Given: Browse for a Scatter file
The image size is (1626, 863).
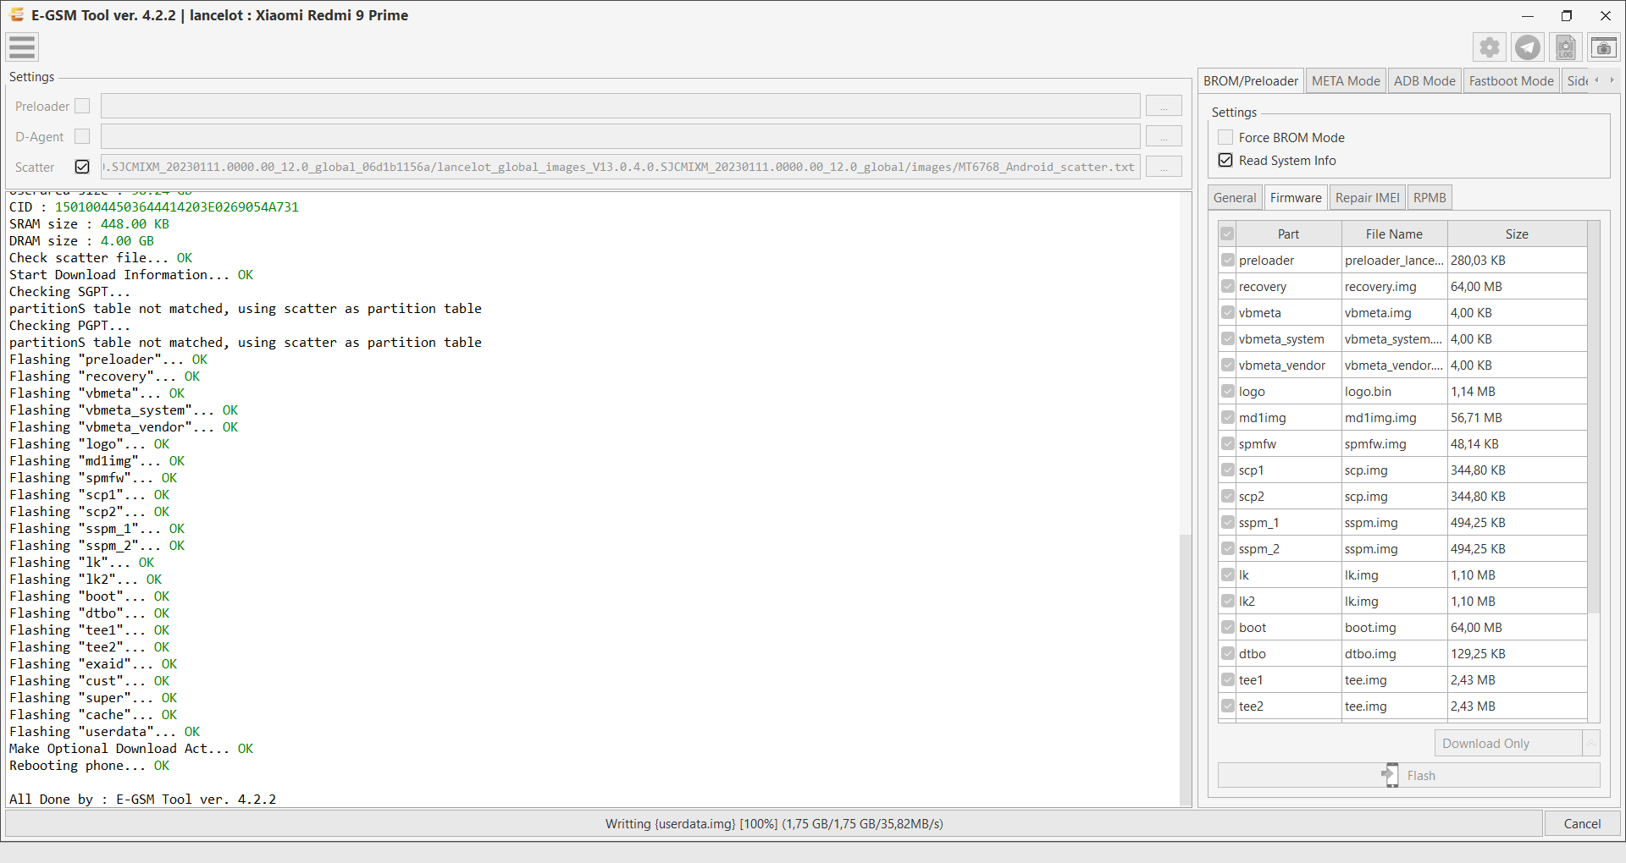Looking at the screenshot, I should click(x=1164, y=167).
